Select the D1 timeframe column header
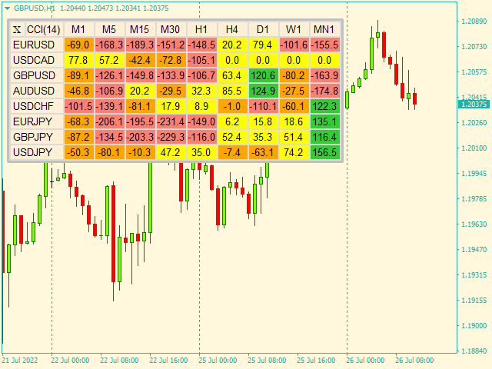Screen dimensions: 492x369 pos(263,29)
